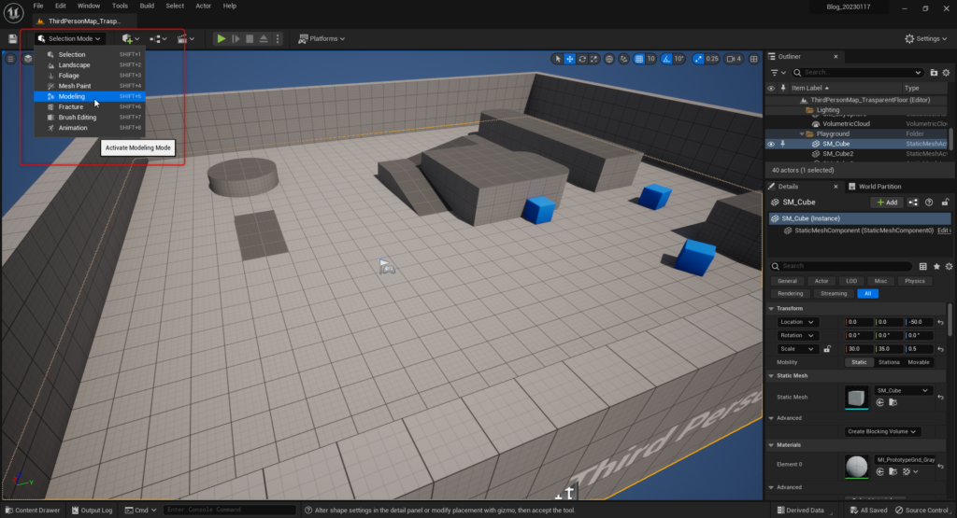Select SM_Cube2 in Outliner
Screen dimensions: 957x518
tap(837, 154)
